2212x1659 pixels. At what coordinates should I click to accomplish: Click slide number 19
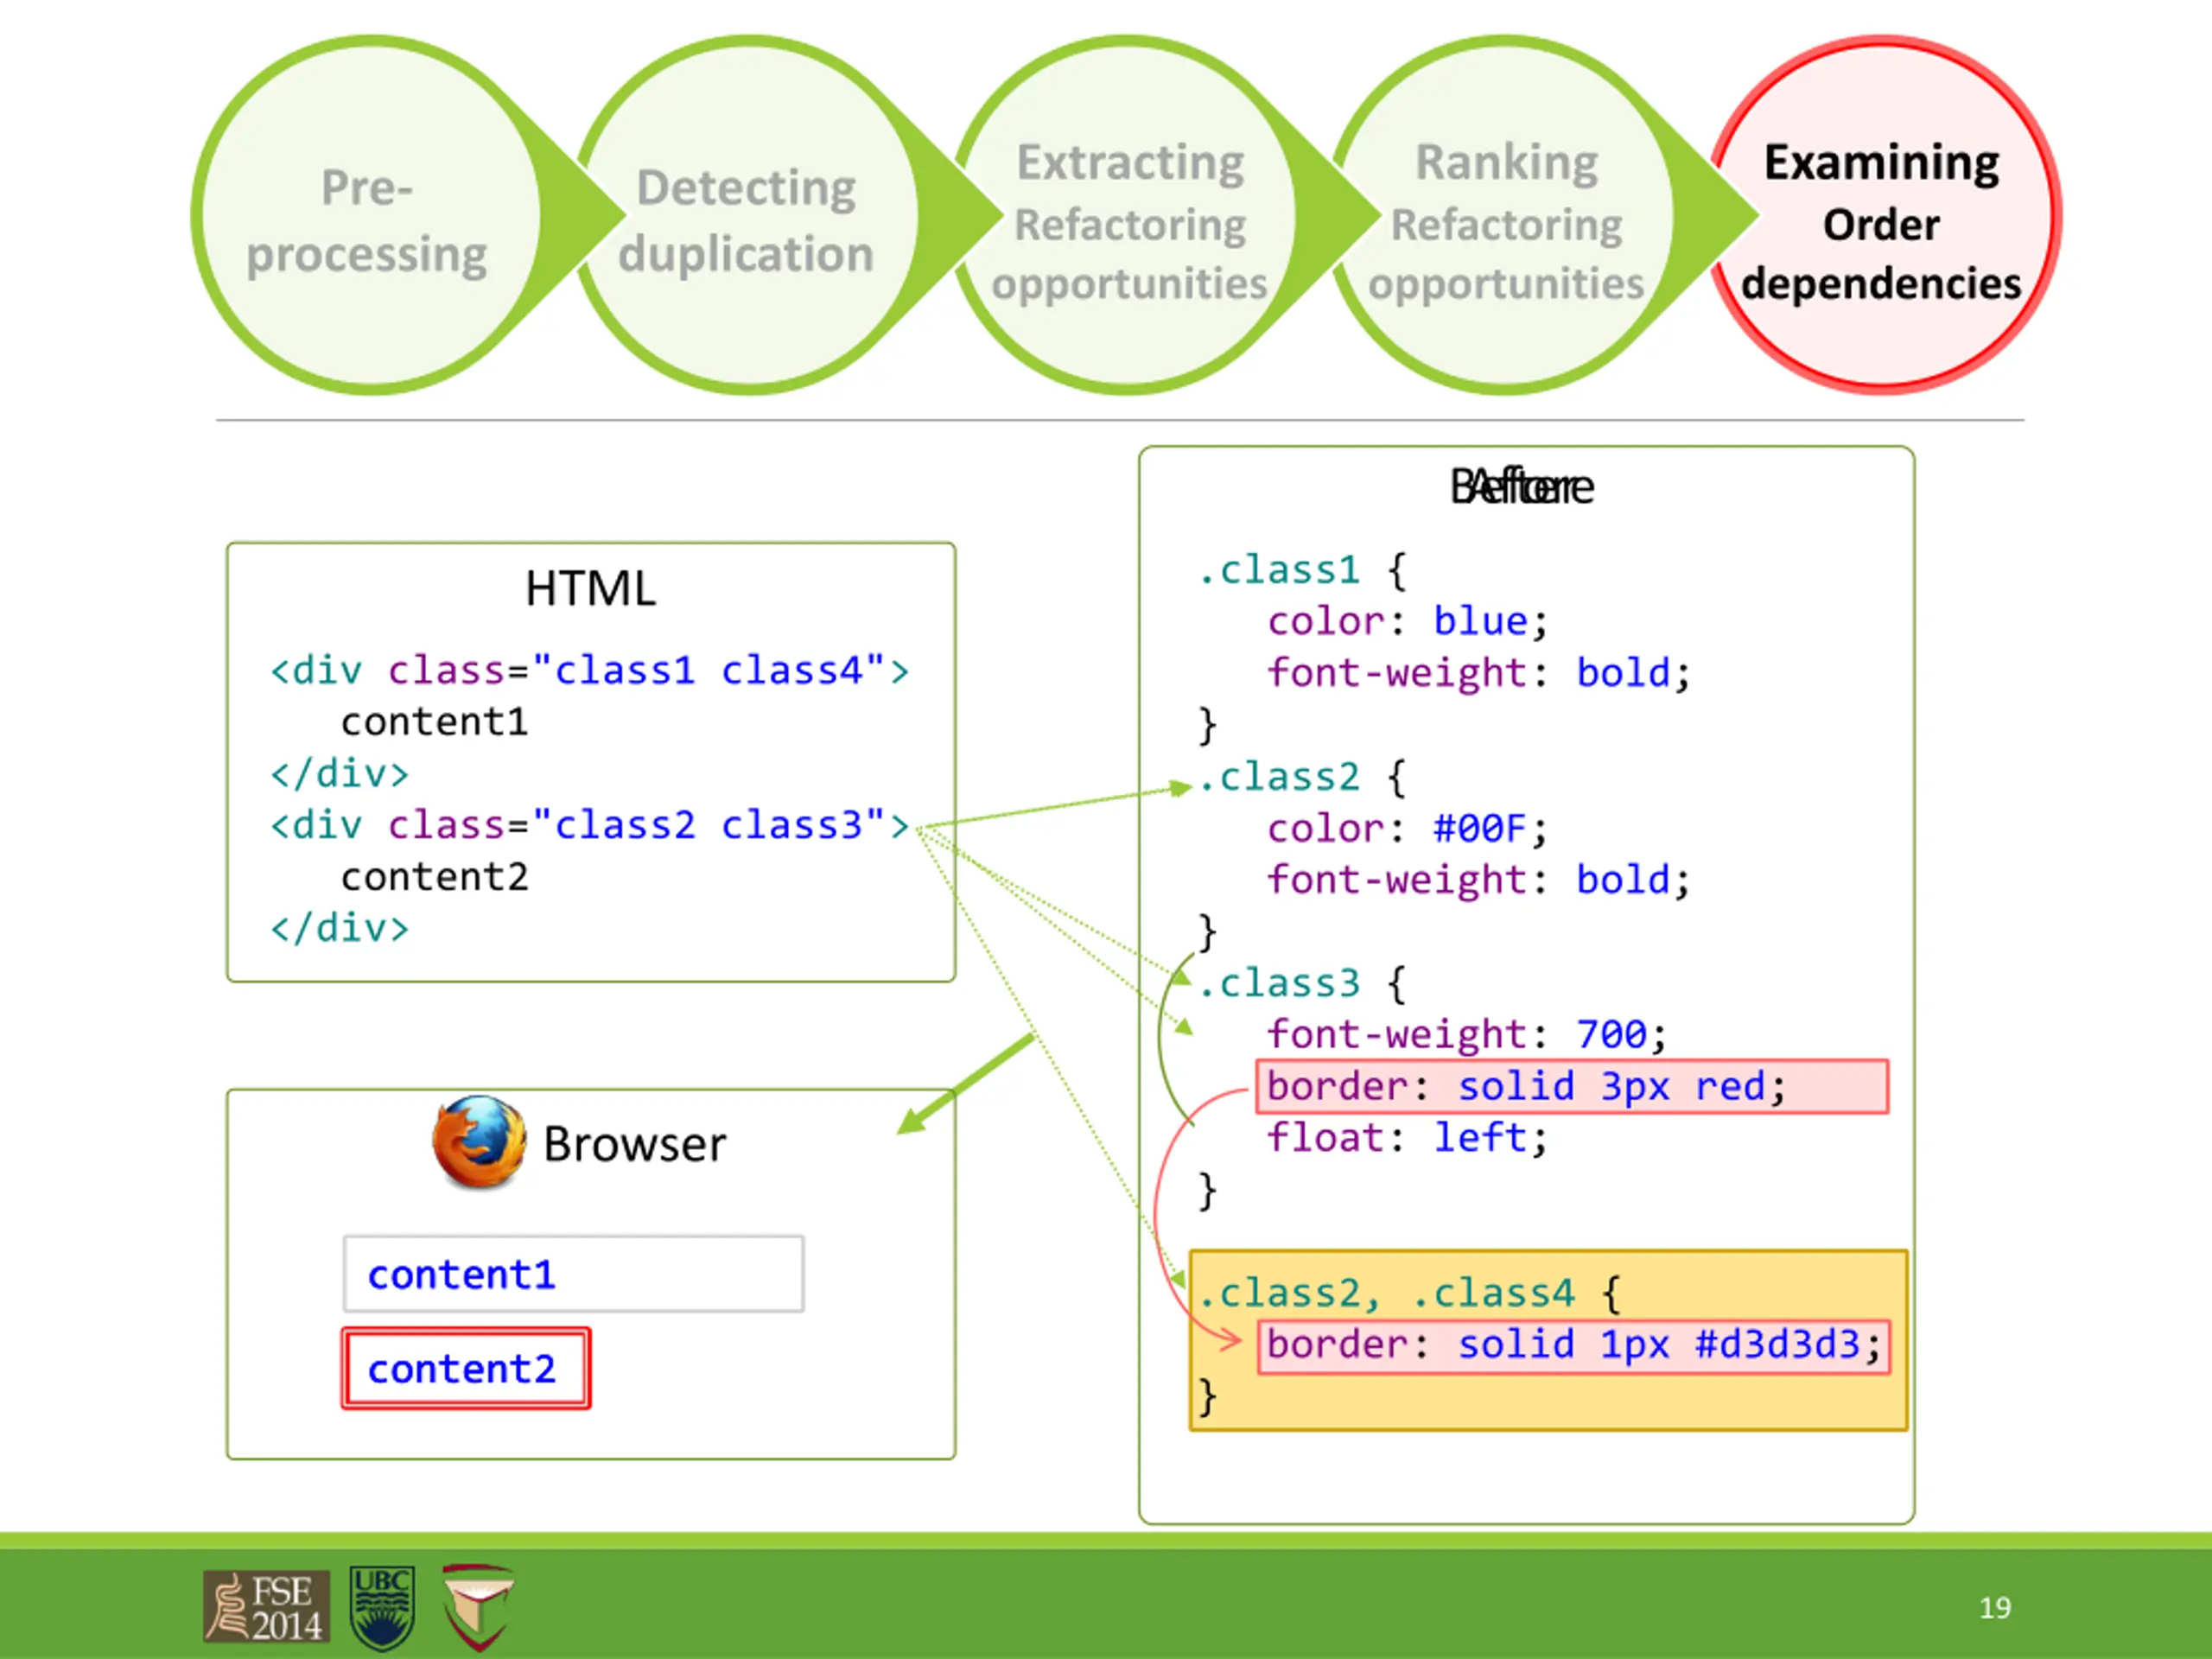tap(1995, 1607)
